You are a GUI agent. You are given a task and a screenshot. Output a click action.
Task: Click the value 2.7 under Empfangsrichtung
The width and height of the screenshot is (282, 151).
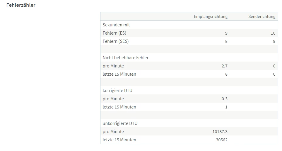coord(224,66)
